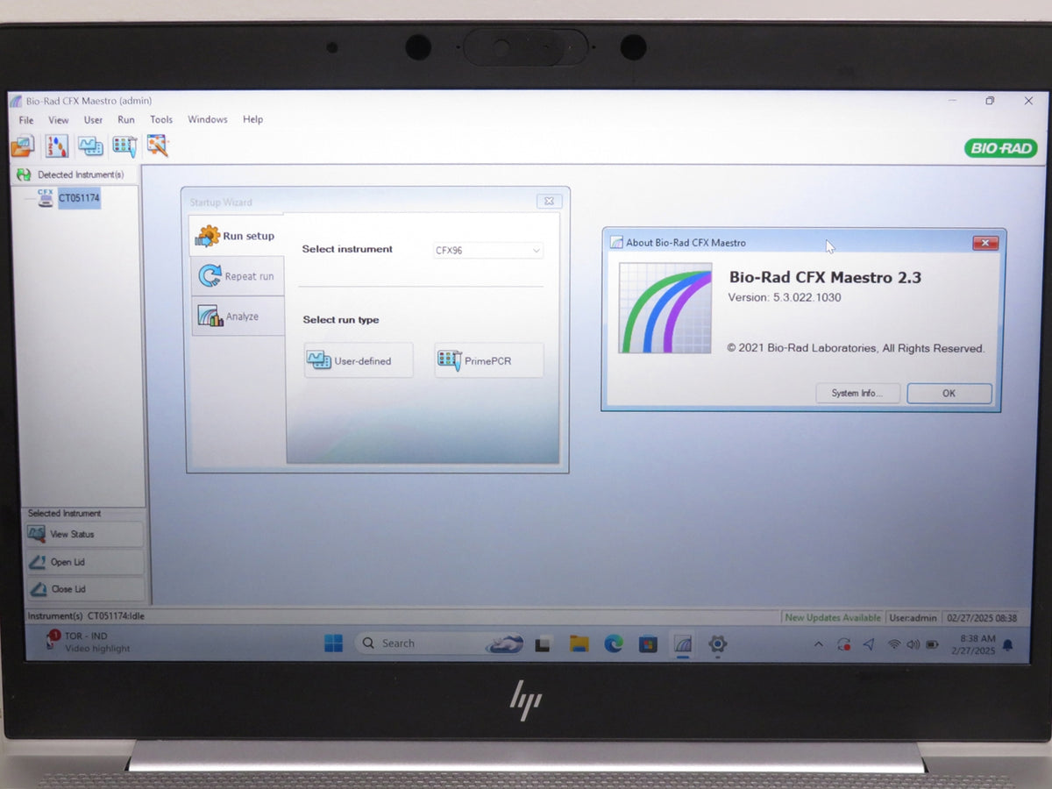
Task: Close the Startup Wizard window
Action: [549, 201]
